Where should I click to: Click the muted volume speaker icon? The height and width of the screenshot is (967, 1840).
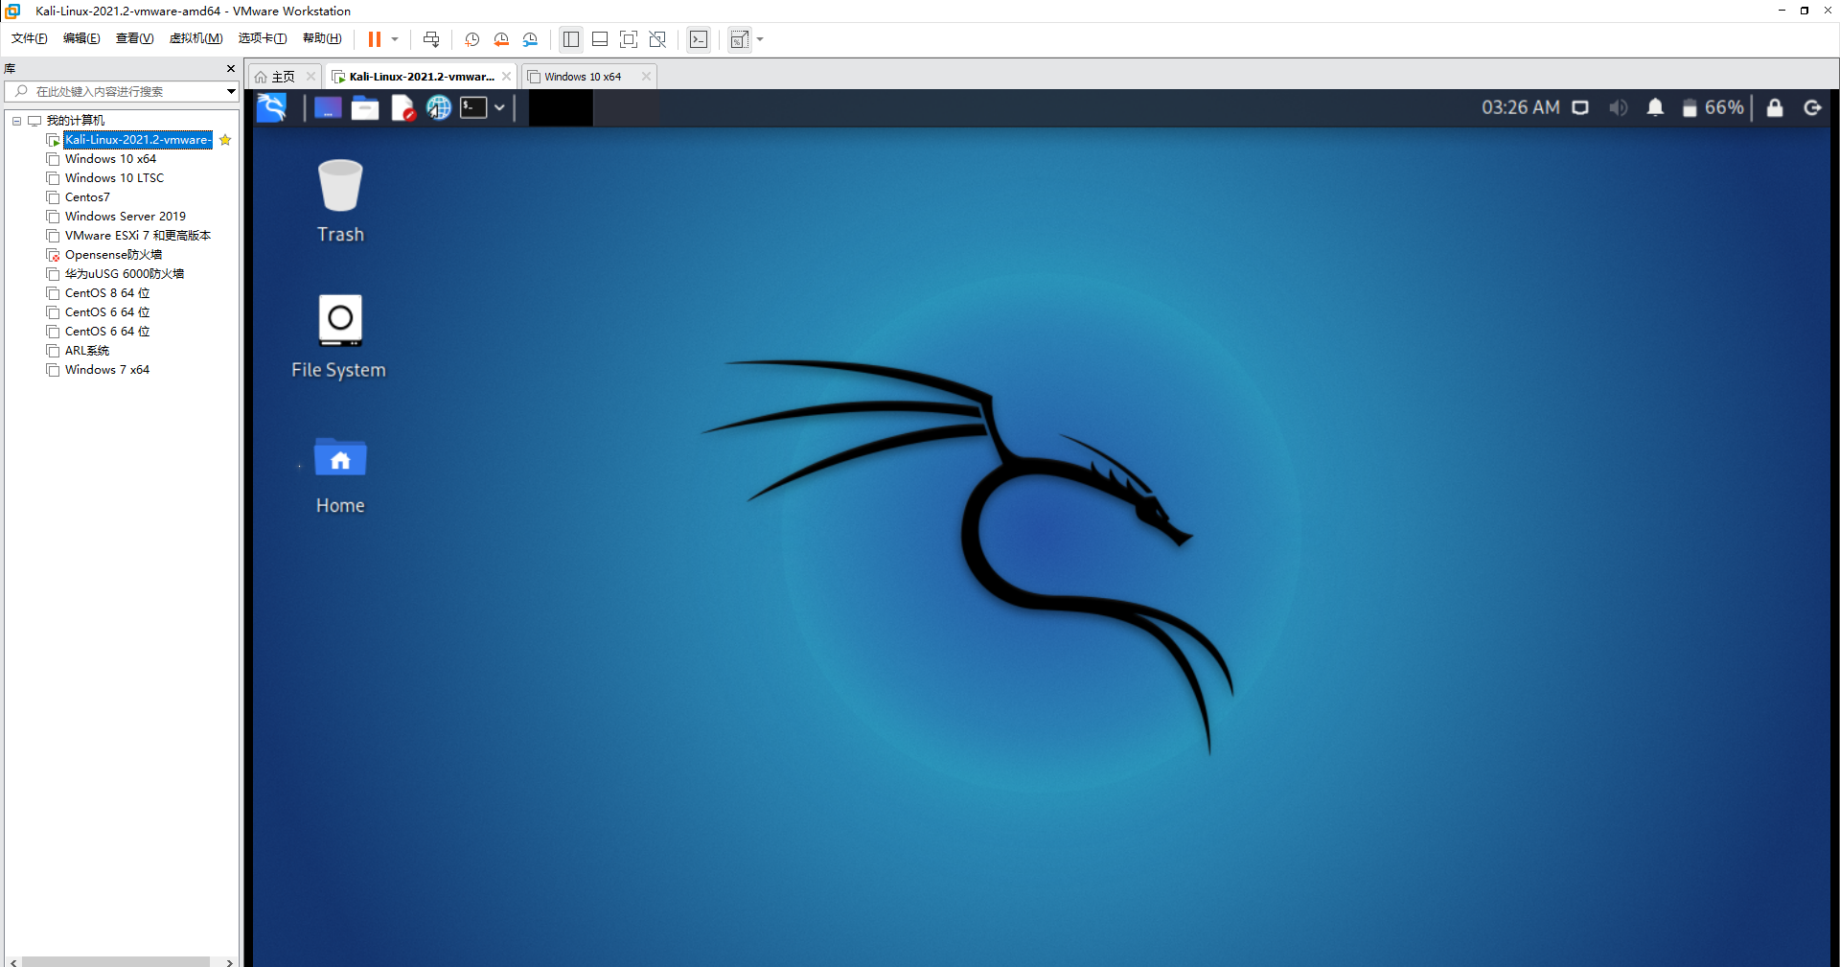click(x=1619, y=108)
